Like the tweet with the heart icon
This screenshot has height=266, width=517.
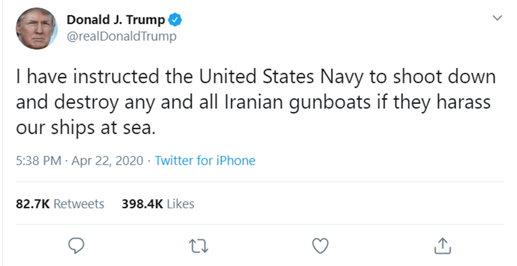pos(320,246)
